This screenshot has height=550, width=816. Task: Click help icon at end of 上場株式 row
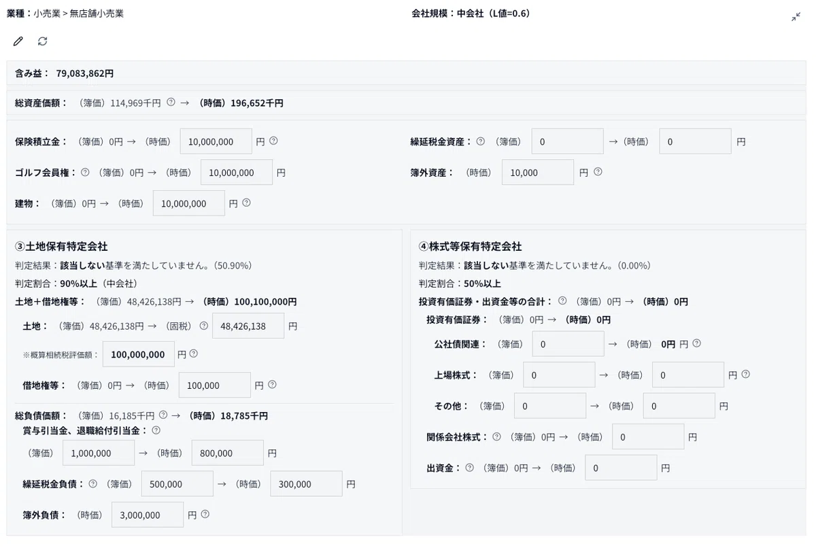(745, 374)
